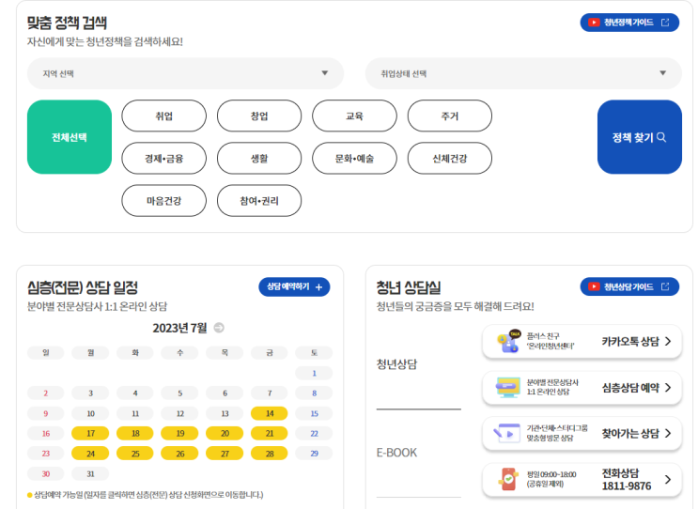Enable the 전체선택 select-all button
Viewport: 698px width, 509px height.
click(70, 137)
